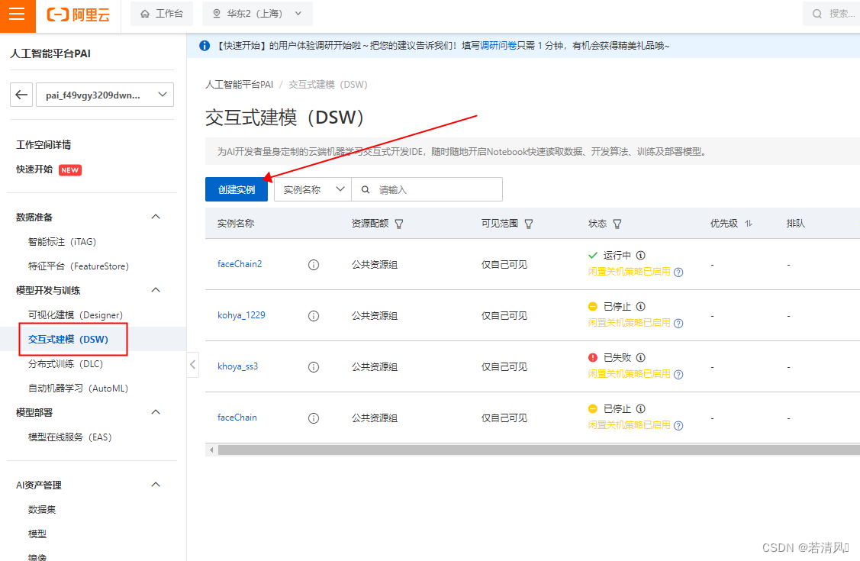Open the pai_f49vgy3209dwn workspace dropdown
This screenshot has height=561, width=860.
pyautogui.click(x=105, y=95)
